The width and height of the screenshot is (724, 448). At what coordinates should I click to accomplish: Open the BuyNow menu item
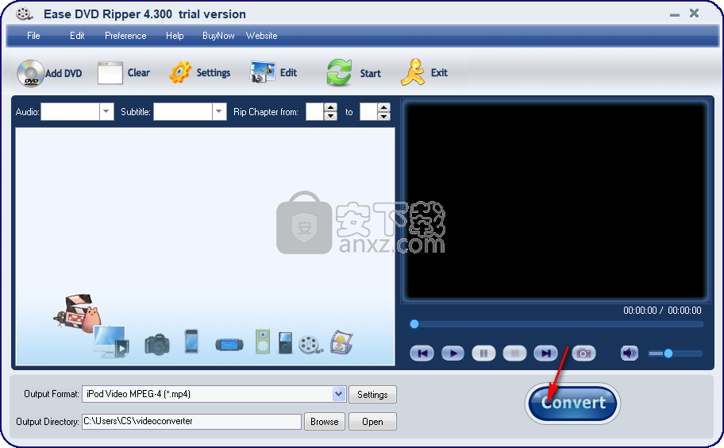point(218,36)
